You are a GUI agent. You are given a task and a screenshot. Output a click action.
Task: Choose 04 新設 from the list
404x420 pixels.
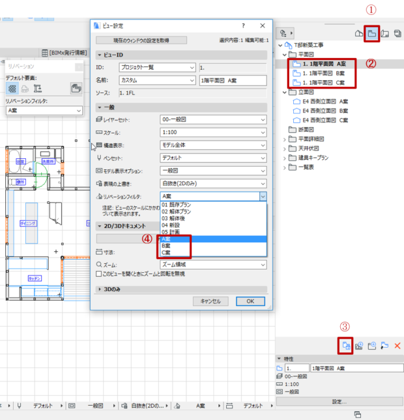pyautogui.click(x=213, y=225)
